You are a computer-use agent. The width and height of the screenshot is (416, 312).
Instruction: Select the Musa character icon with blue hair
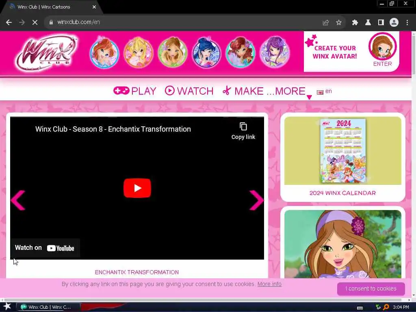click(x=206, y=52)
